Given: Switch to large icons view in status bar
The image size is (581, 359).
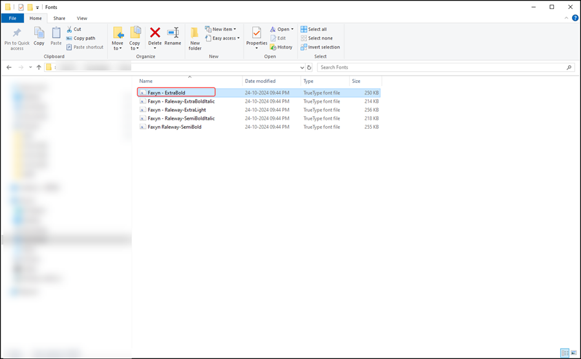Looking at the screenshot, I should [573, 353].
